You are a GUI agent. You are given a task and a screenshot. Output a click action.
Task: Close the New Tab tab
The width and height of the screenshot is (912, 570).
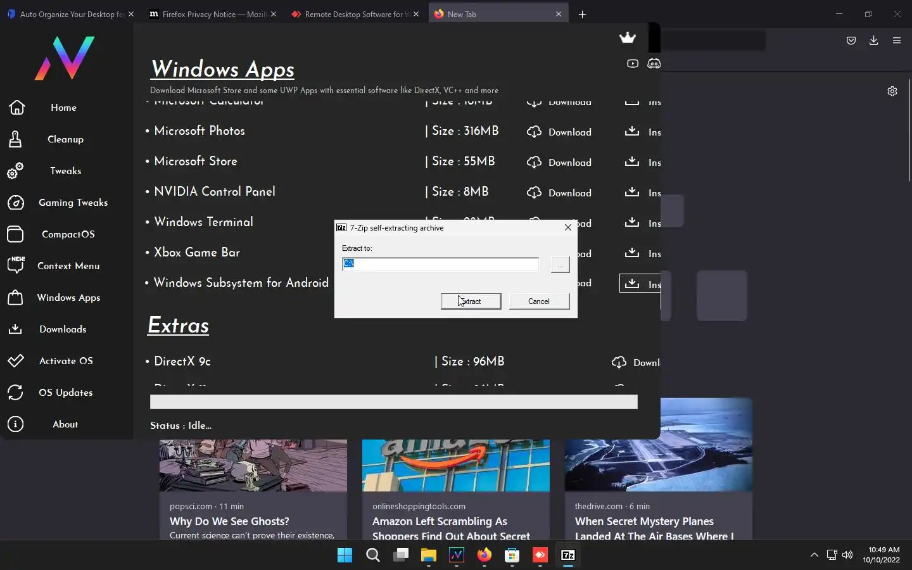click(558, 14)
